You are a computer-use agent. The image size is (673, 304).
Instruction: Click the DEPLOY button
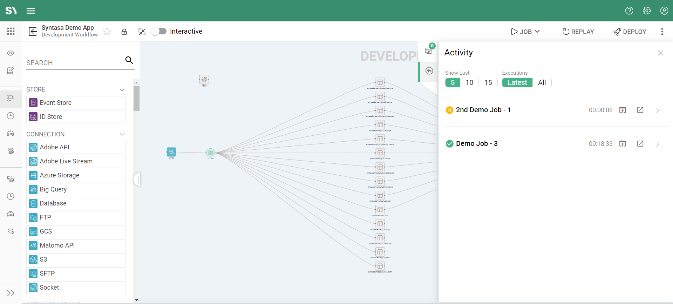(x=630, y=32)
